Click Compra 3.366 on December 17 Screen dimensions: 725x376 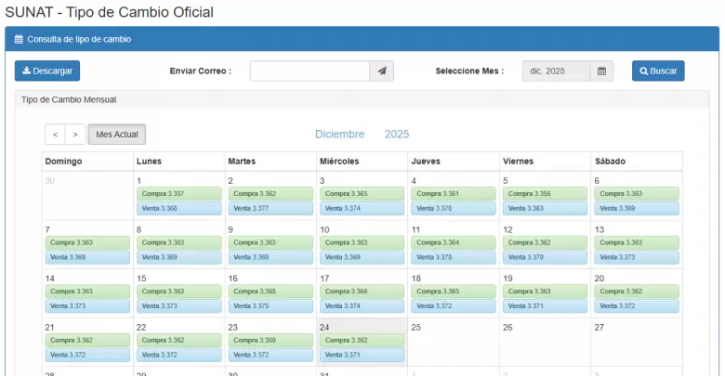(x=362, y=292)
